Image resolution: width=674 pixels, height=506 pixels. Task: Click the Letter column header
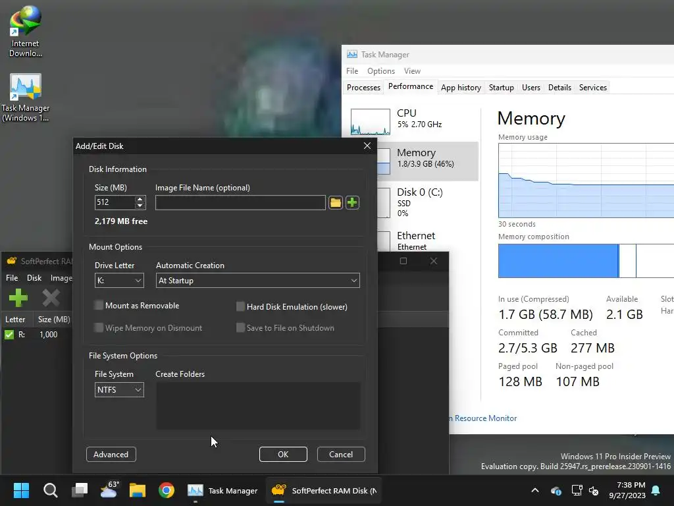[x=16, y=320]
